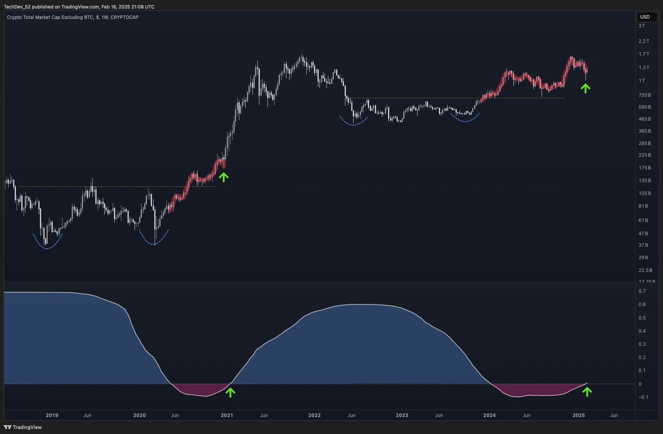
Task: Click the 225 B price axis label
Action: (x=644, y=155)
